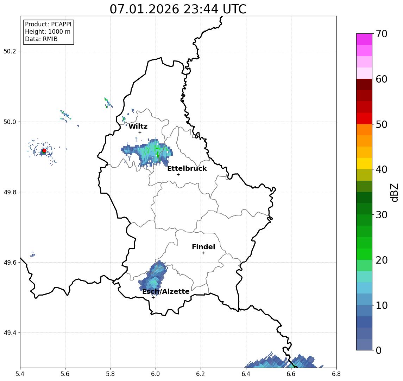Click the radar echo north of Esch/Alzette
The height and width of the screenshot is (381, 403).
coord(153,279)
